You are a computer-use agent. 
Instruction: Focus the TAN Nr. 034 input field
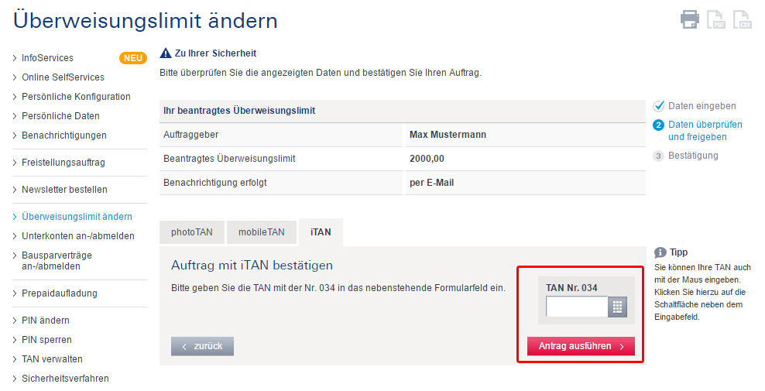coord(577,307)
